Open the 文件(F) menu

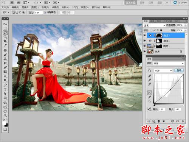5,7
